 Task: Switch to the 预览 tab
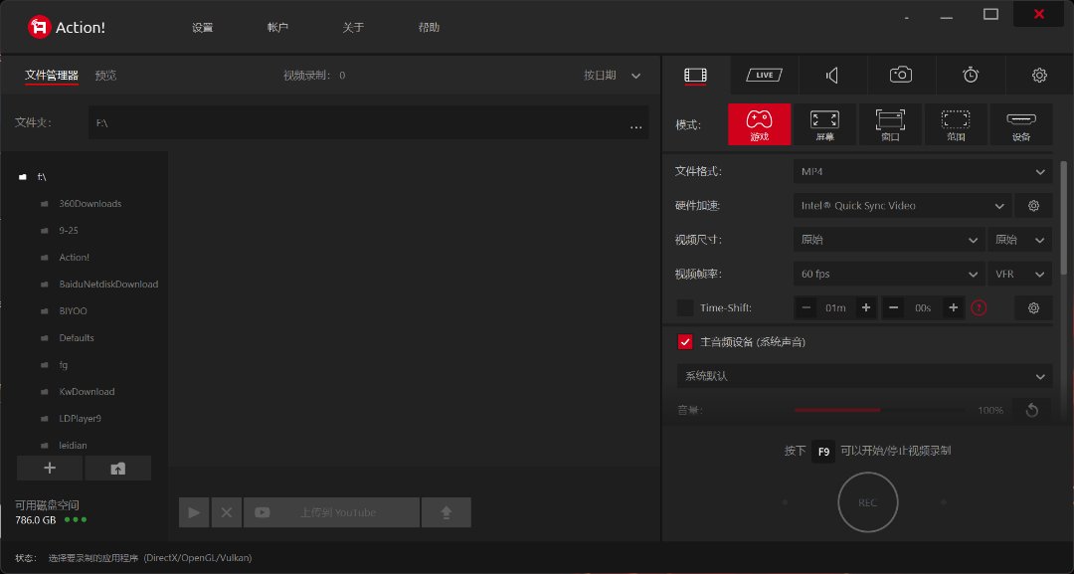click(105, 76)
